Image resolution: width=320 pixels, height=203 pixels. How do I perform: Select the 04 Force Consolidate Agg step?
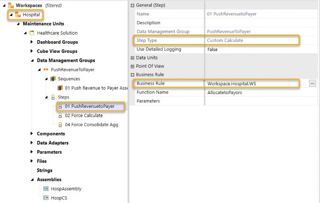pos(91,124)
